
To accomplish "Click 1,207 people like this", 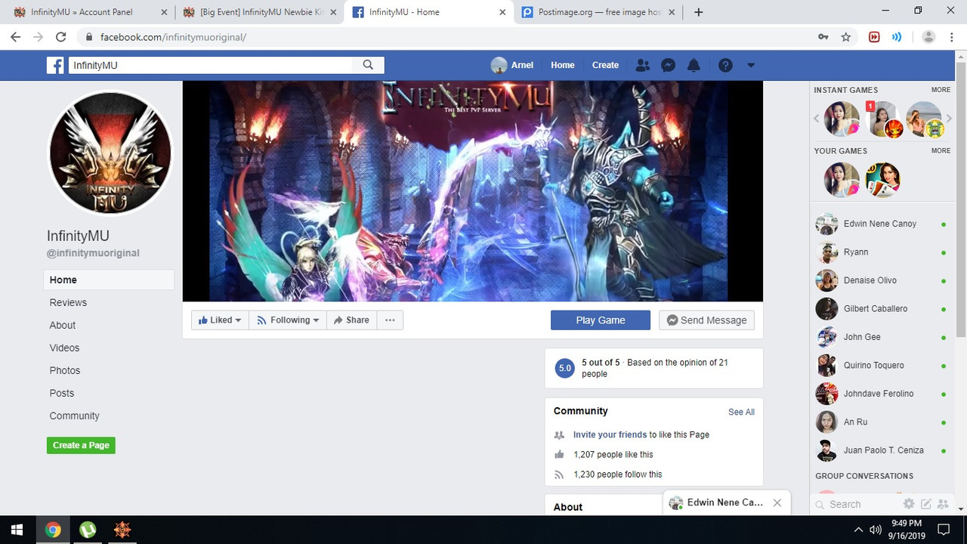I will [x=613, y=454].
